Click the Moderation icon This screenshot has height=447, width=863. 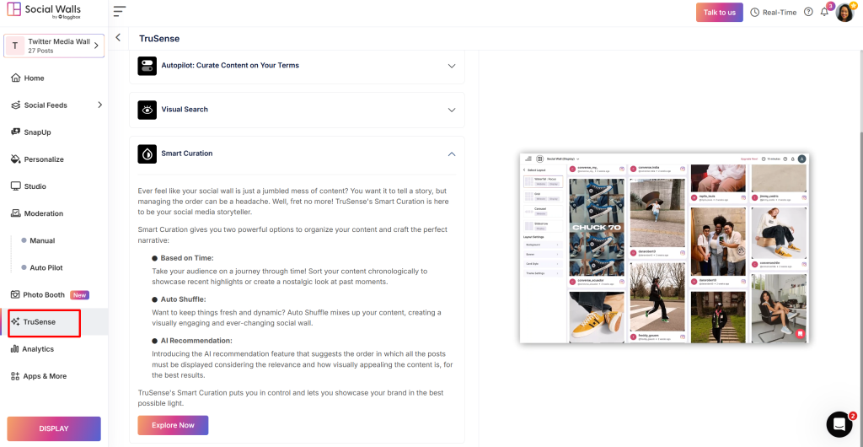15,213
